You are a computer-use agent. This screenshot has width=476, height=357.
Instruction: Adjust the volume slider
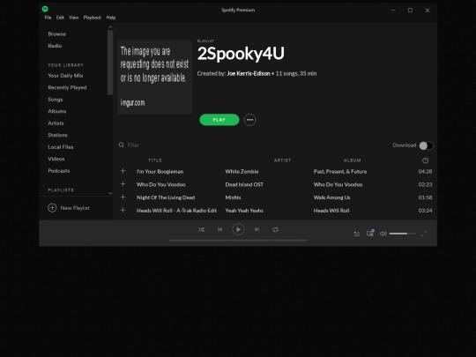pos(403,234)
